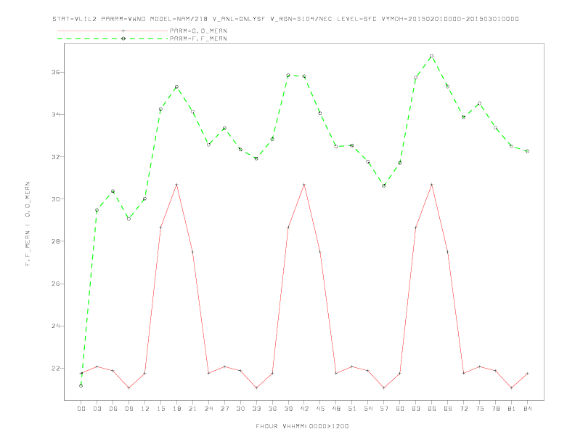The image size is (575, 445).
Task: Click the x-axis forecast hour label 57
Action: [384, 409]
